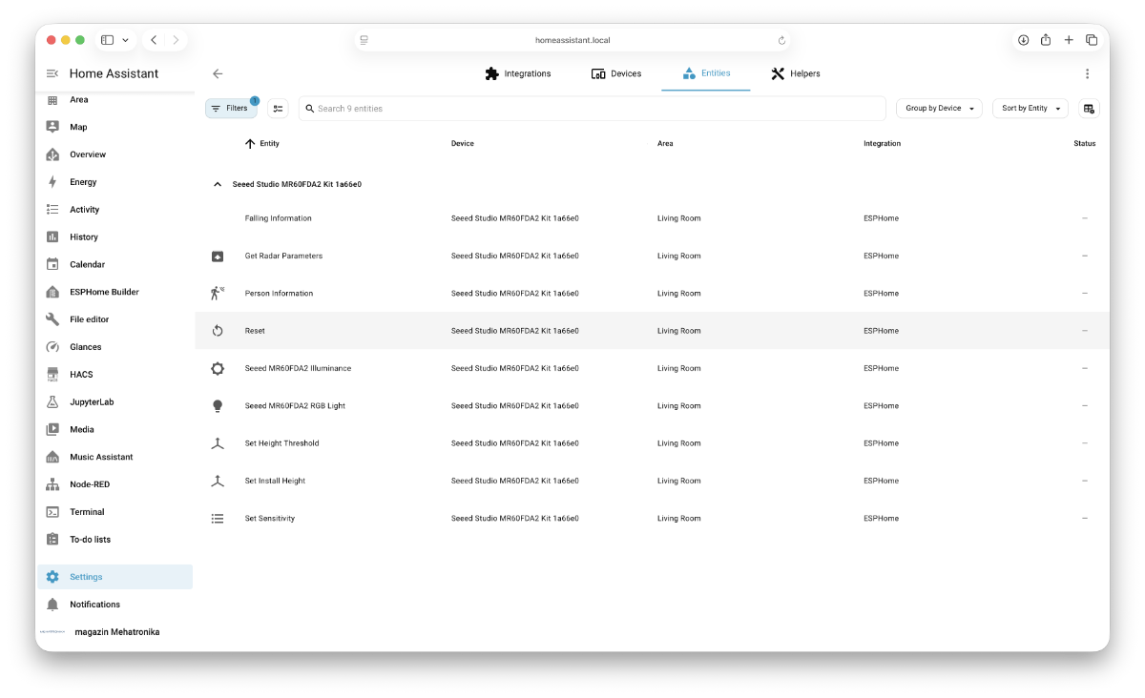Open the Map sidebar item
Viewport: 1145px width, 698px height.
(x=114, y=127)
